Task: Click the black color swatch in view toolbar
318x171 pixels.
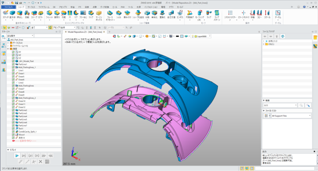Action: [x=177, y=37]
